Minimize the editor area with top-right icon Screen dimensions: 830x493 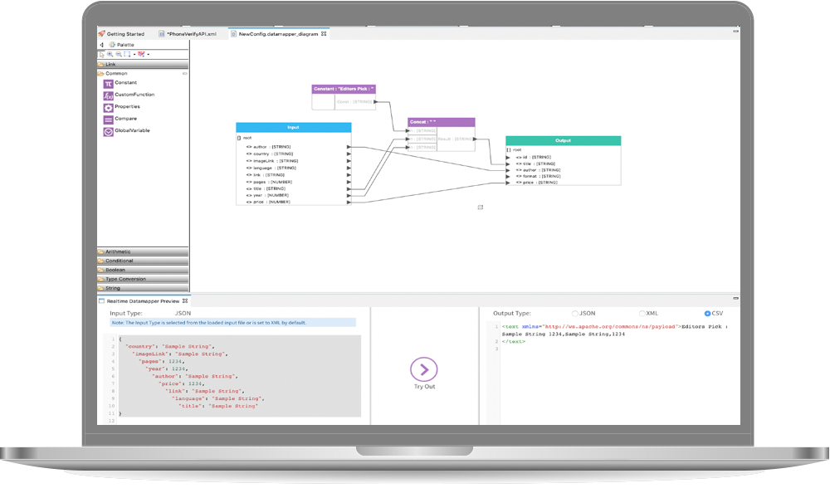click(735, 32)
